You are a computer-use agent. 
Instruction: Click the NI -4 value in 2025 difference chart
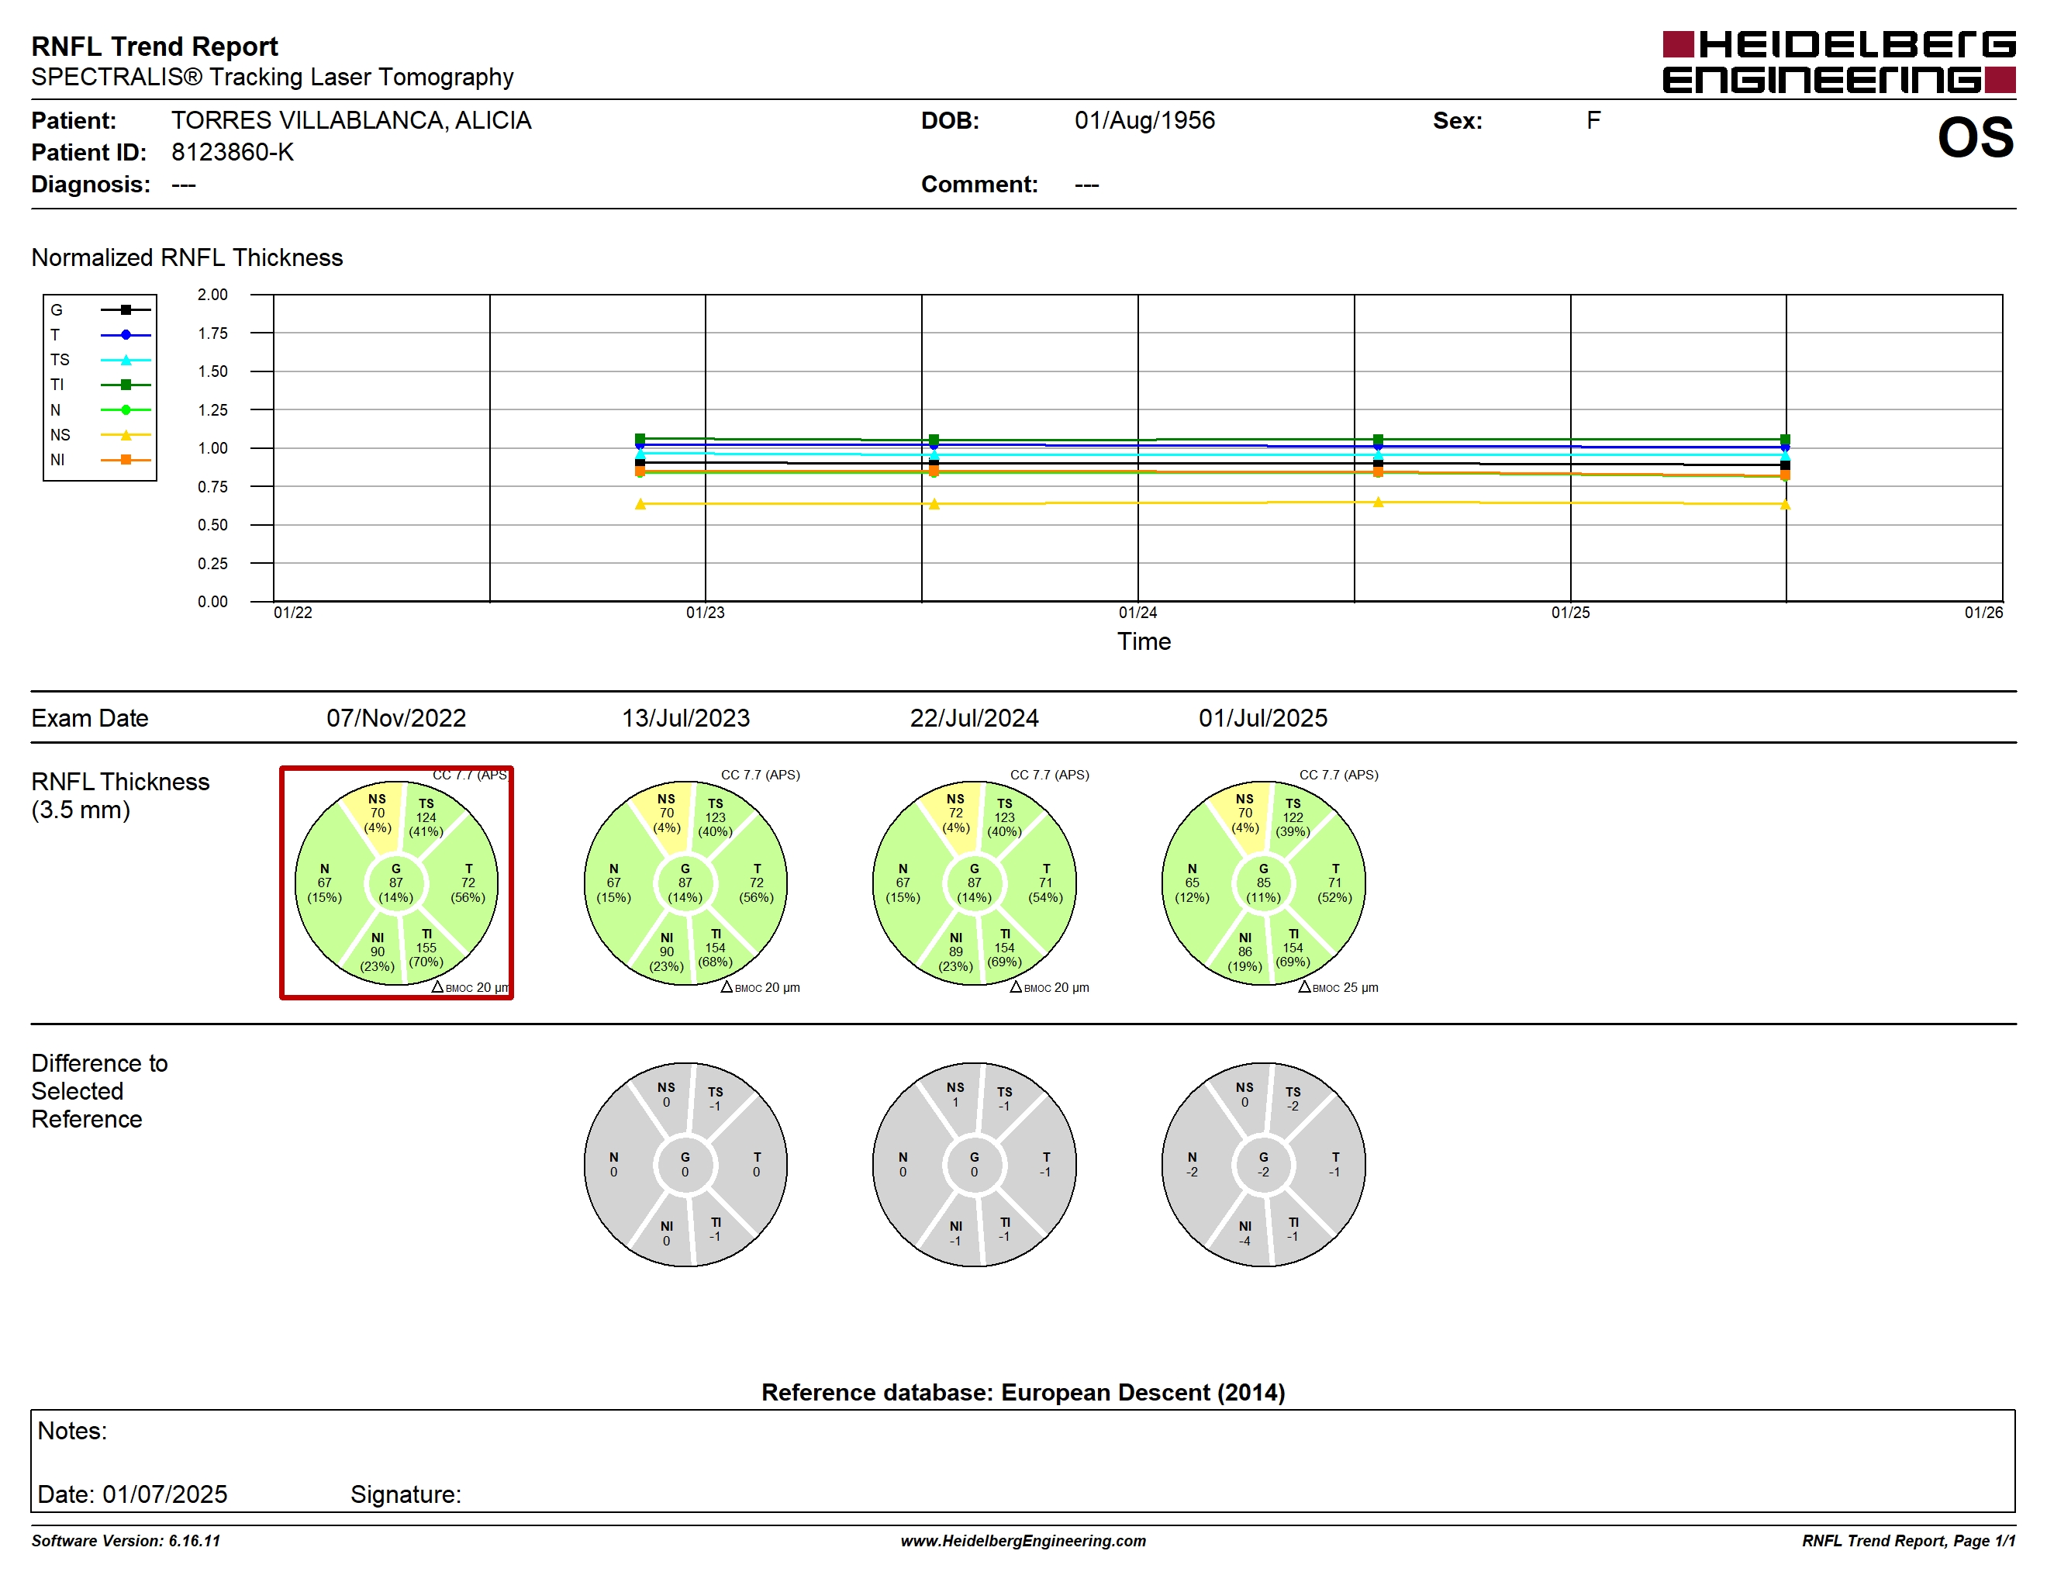[x=1244, y=1241]
